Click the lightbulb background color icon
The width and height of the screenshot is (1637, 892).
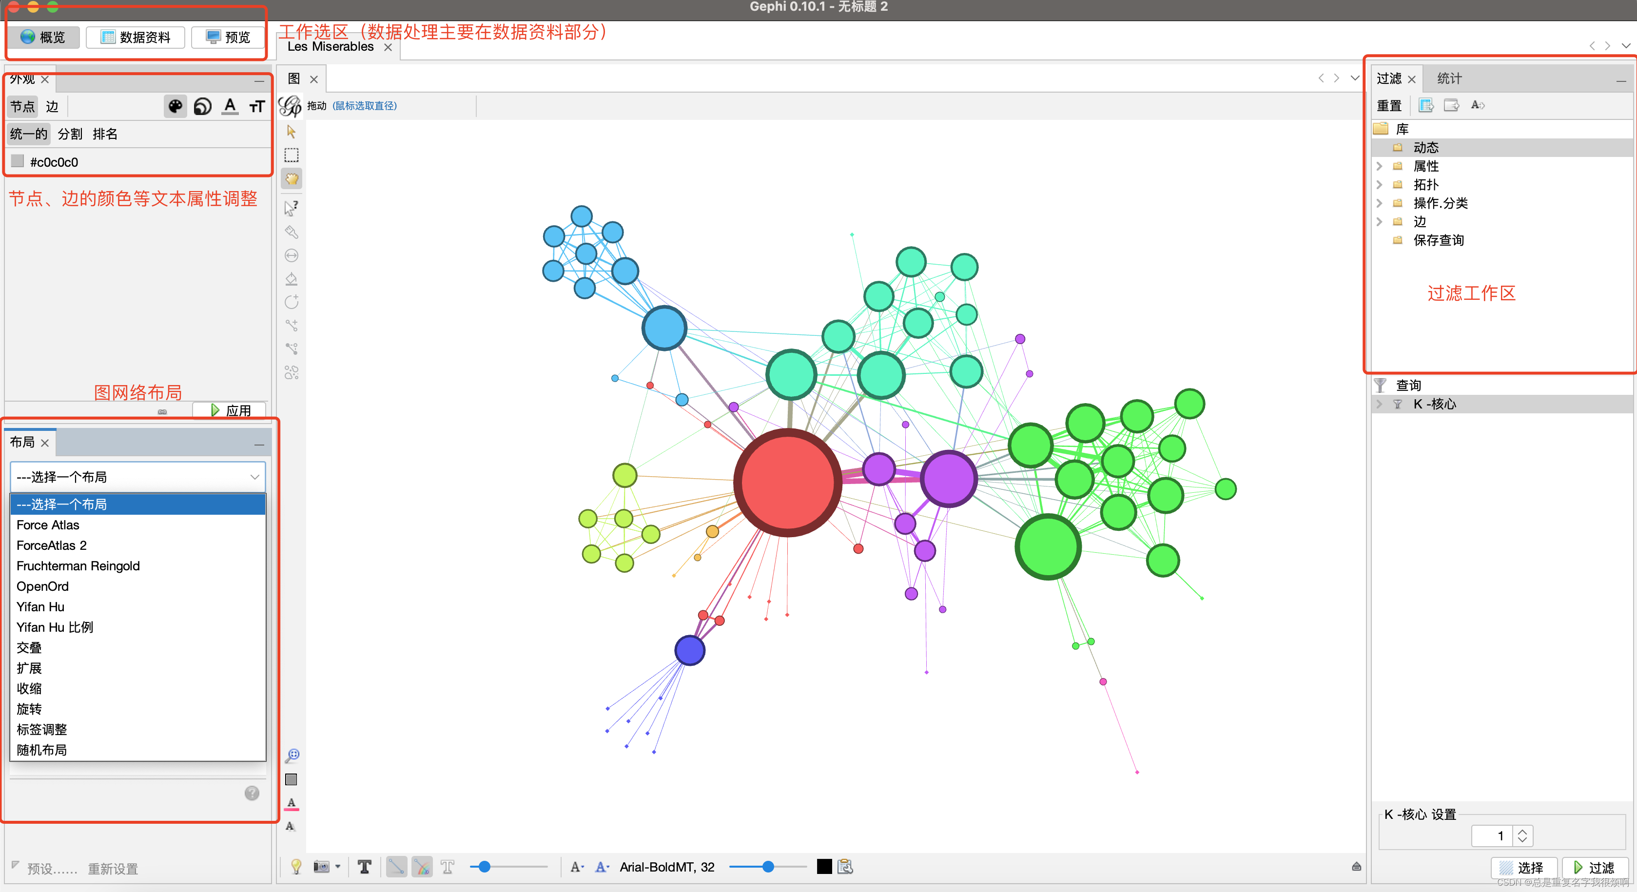coord(295,867)
